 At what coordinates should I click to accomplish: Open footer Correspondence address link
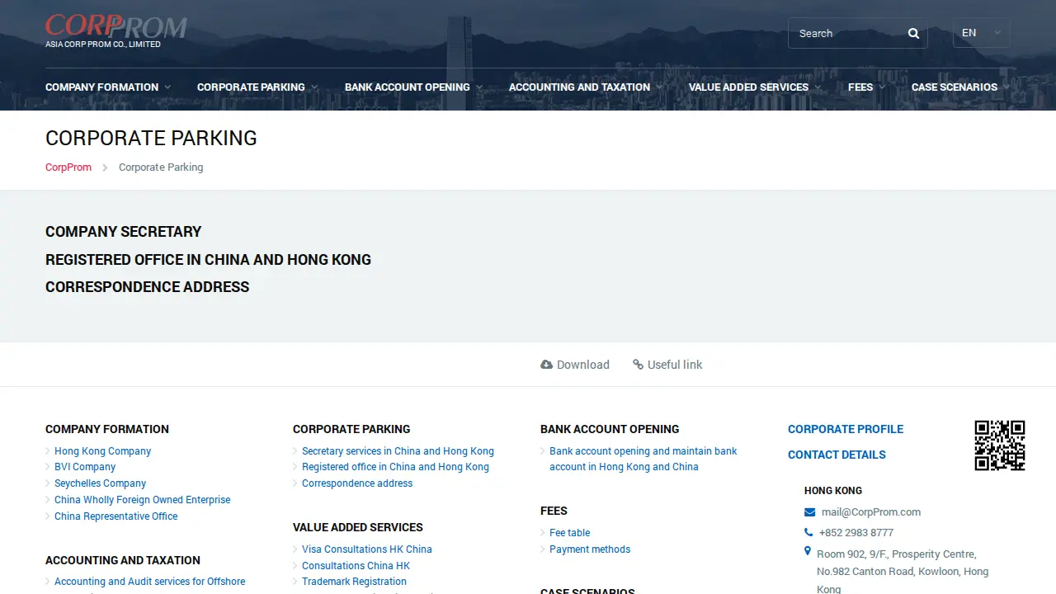(357, 483)
